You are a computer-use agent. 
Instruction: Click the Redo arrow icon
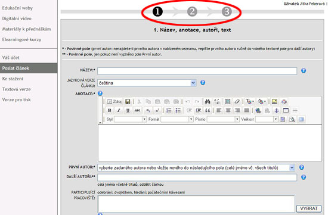coord(197,102)
